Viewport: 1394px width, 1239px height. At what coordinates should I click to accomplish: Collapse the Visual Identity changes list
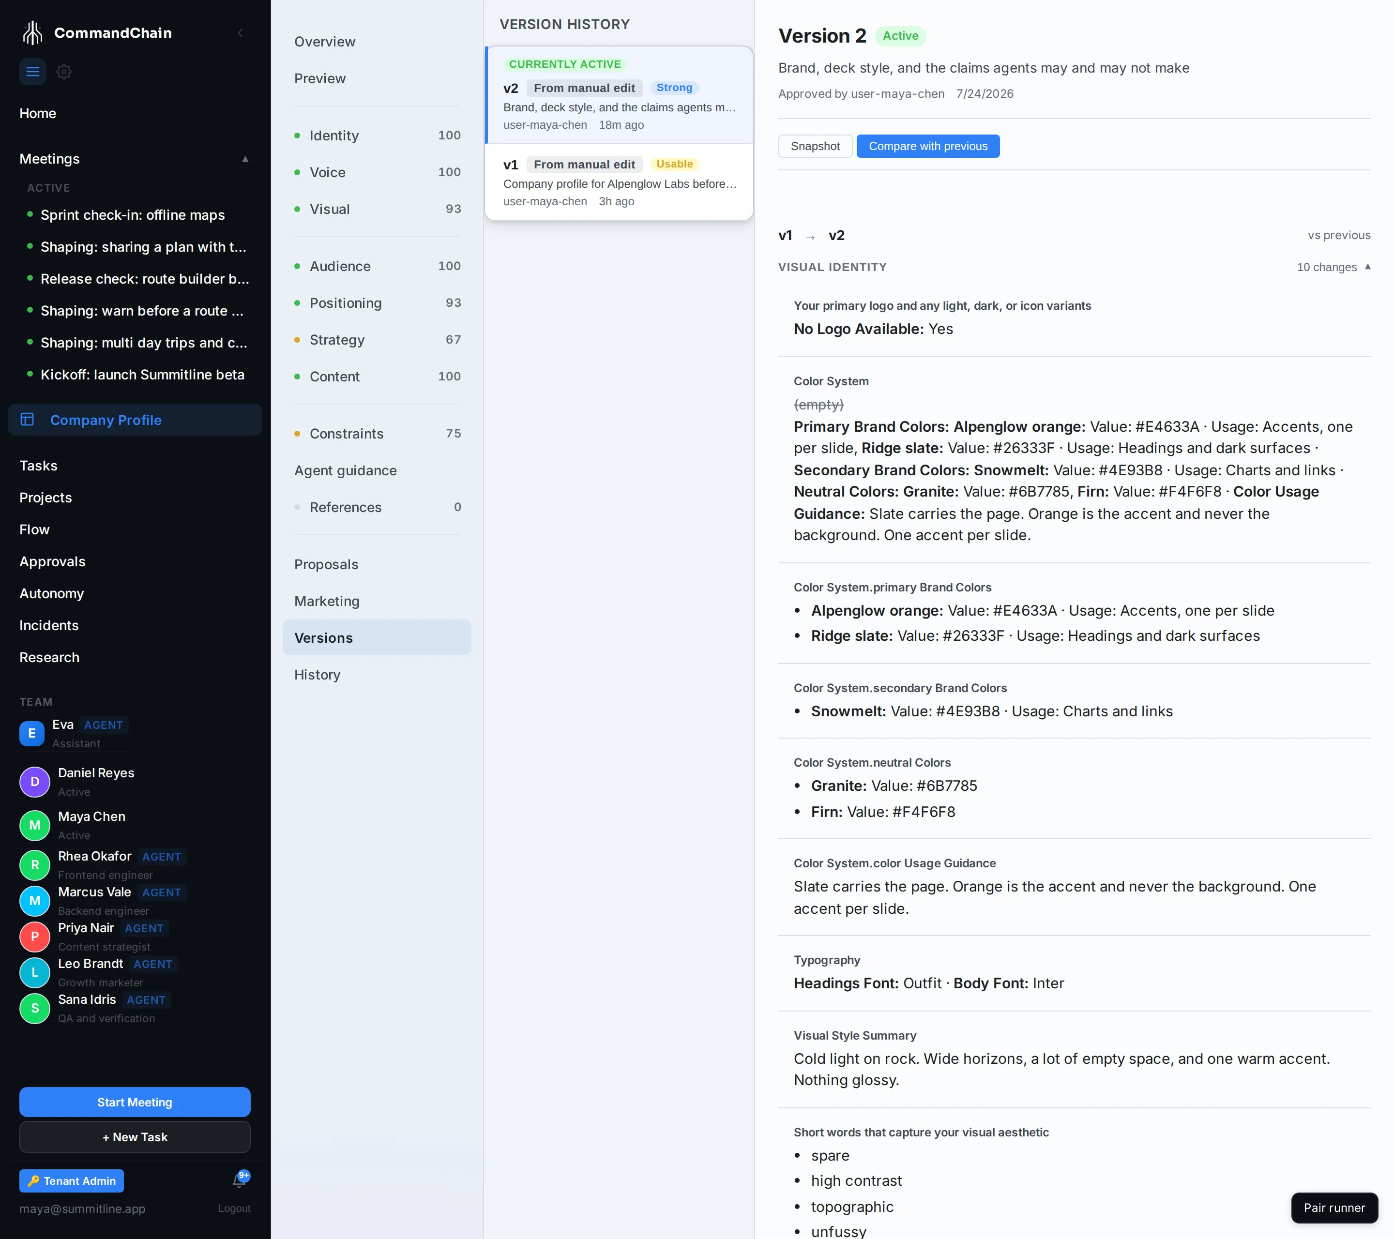[x=1367, y=267]
